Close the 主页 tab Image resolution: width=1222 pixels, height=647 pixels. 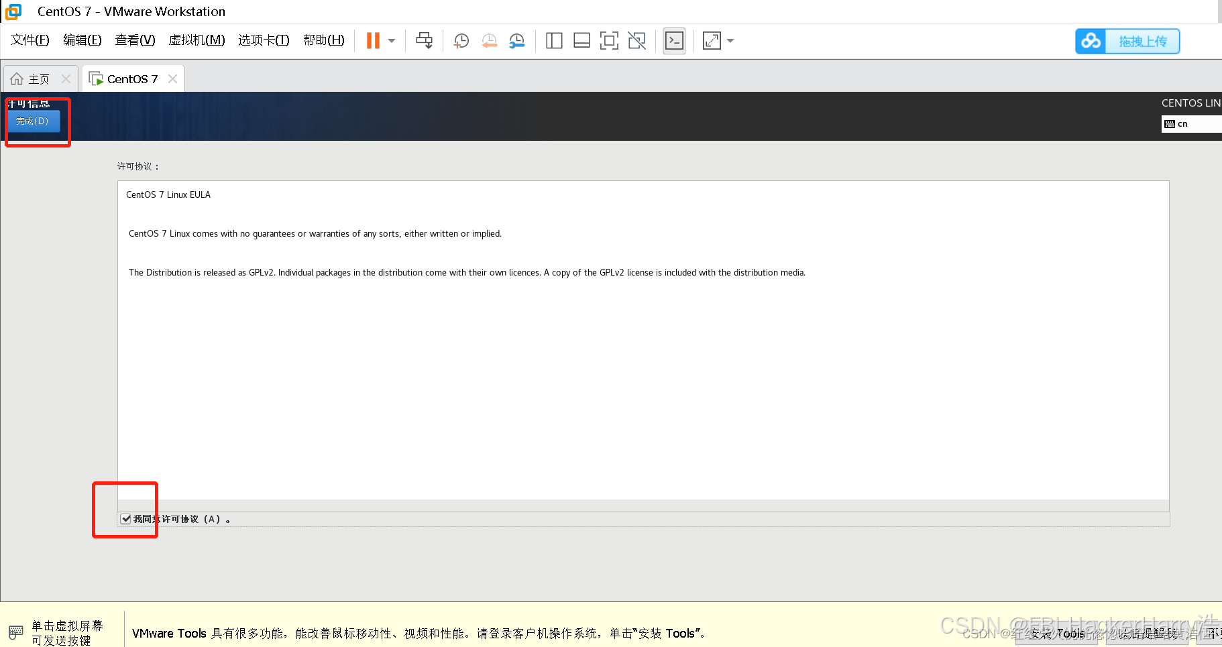coord(66,79)
